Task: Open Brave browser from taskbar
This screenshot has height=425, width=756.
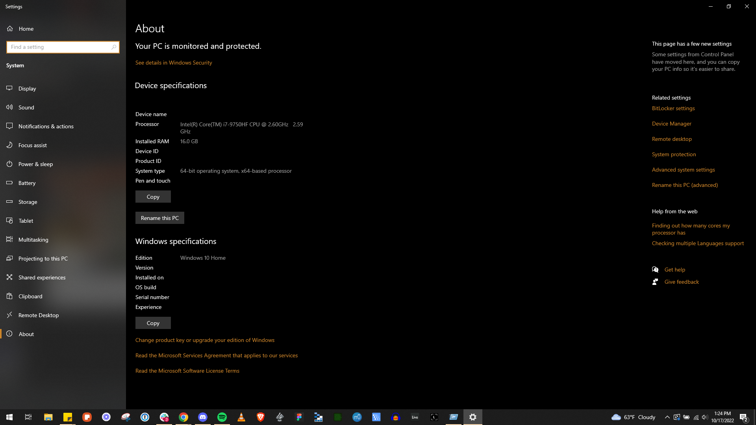Action: 261,417
